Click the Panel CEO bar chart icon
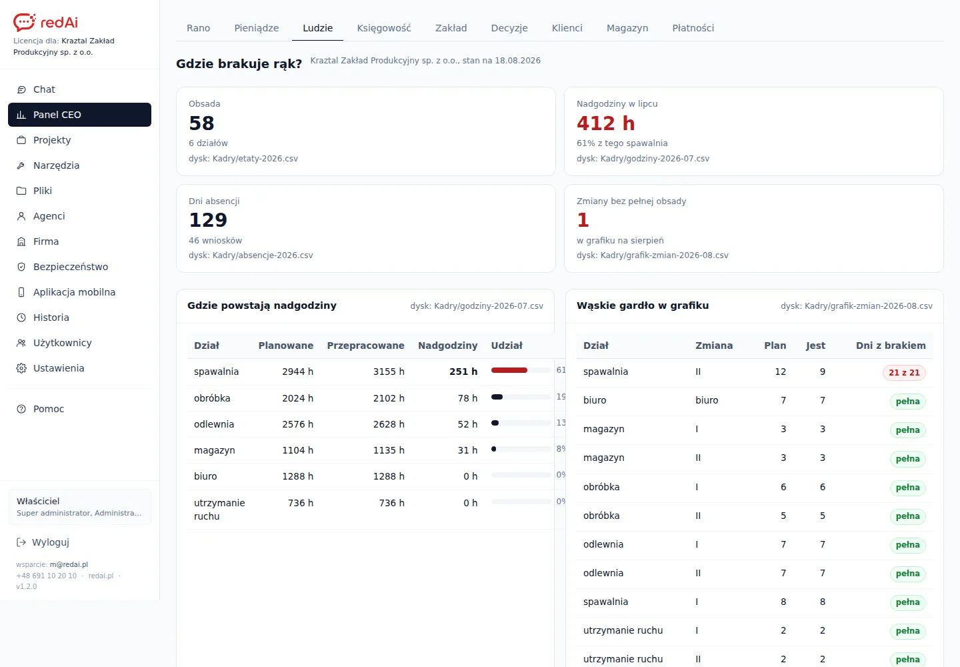Screen dimensions: 960x667 (21, 115)
